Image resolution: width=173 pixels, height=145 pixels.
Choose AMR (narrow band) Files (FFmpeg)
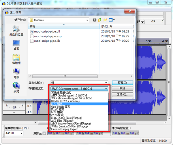coord(79,123)
